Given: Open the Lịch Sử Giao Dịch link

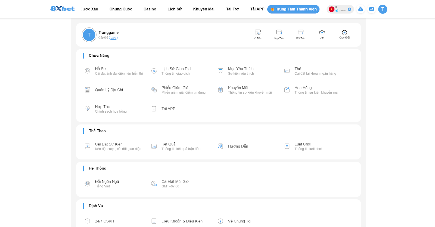Looking at the screenshot, I should (177, 69).
